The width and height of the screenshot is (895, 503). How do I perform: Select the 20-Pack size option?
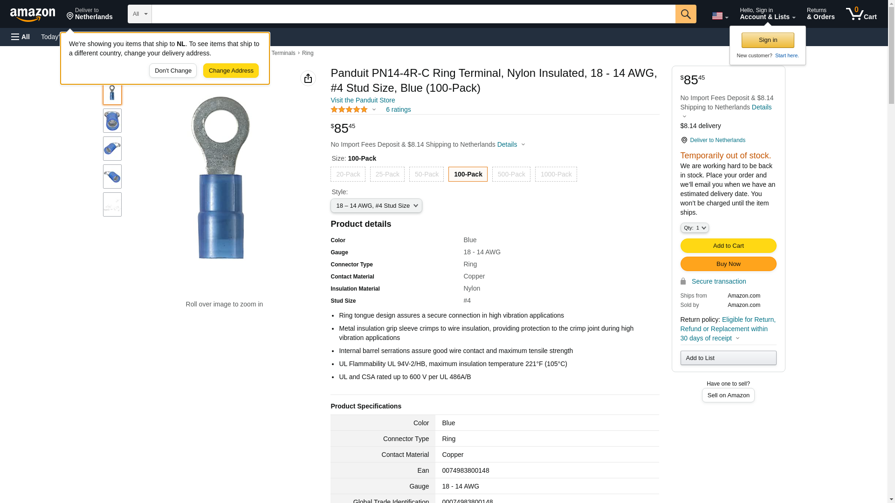(348, 174)
